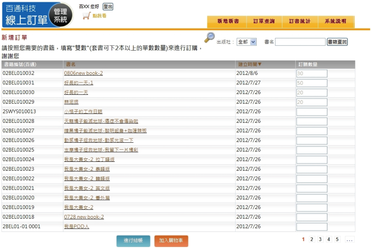Click the pagination ellipsis for more pages
This screenshot has width=372, height=249.
[349, 239]
